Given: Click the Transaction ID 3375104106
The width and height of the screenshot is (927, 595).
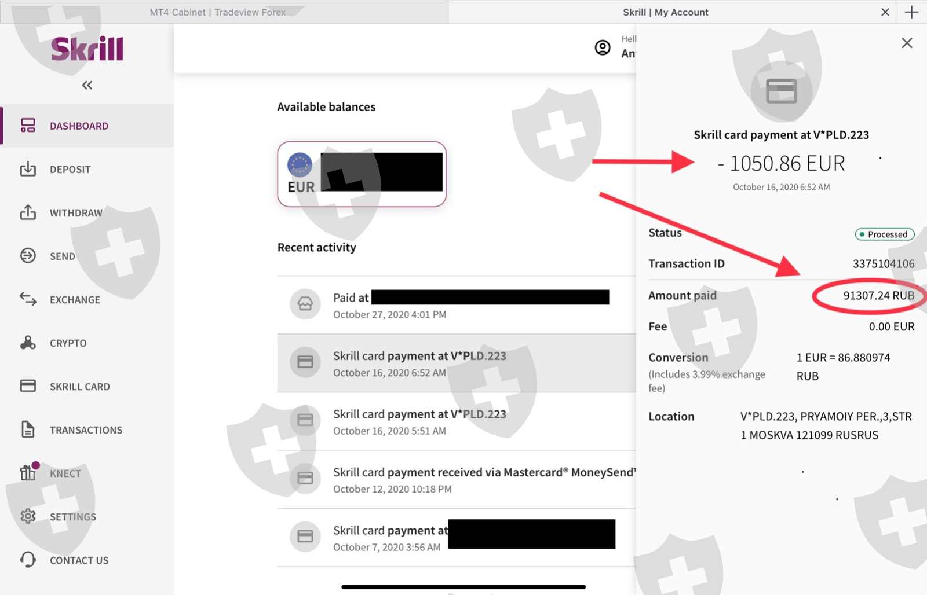Looking at the screenshot, I should [x=884, y=264].
